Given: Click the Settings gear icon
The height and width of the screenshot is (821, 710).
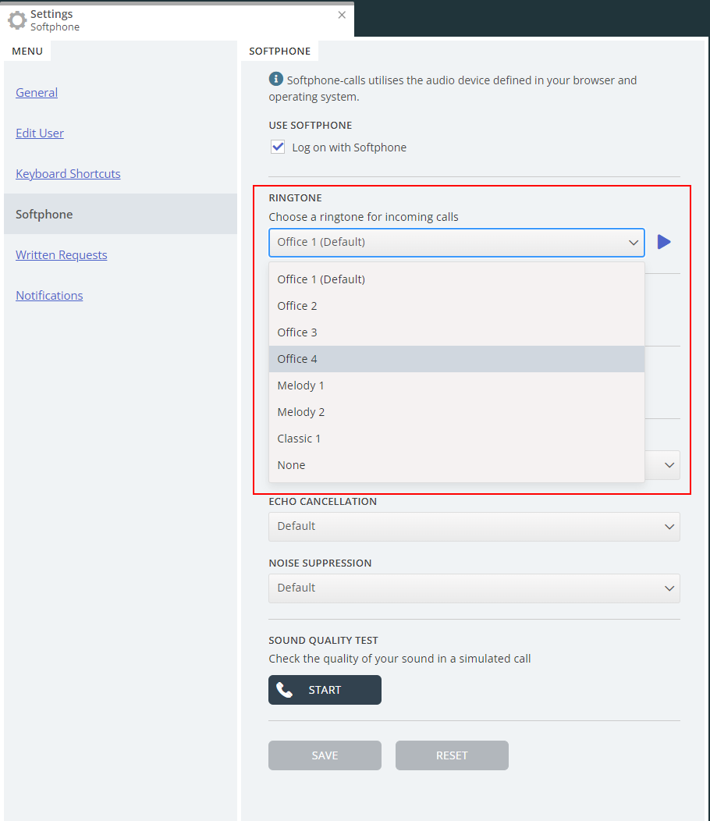Looking at the screenshot, I should (16, 20).
